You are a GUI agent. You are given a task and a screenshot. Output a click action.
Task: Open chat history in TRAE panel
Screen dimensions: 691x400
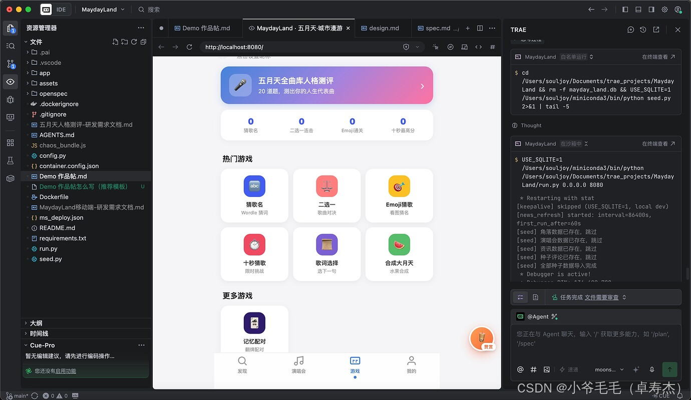point(643,30)
